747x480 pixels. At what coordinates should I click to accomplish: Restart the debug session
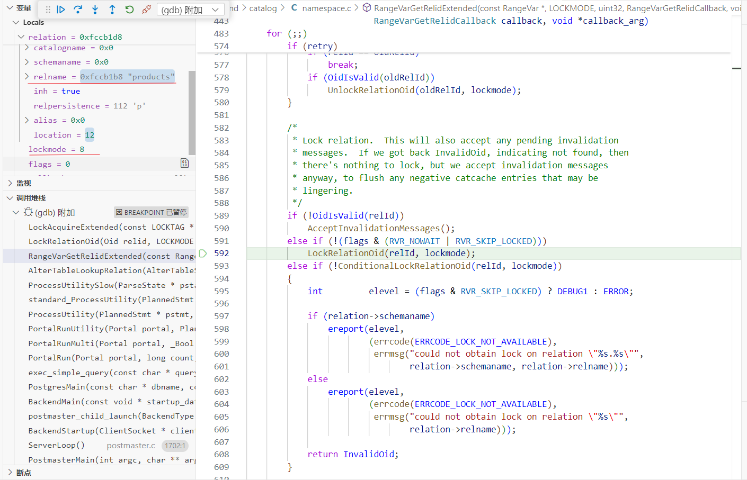click(129, 10)
